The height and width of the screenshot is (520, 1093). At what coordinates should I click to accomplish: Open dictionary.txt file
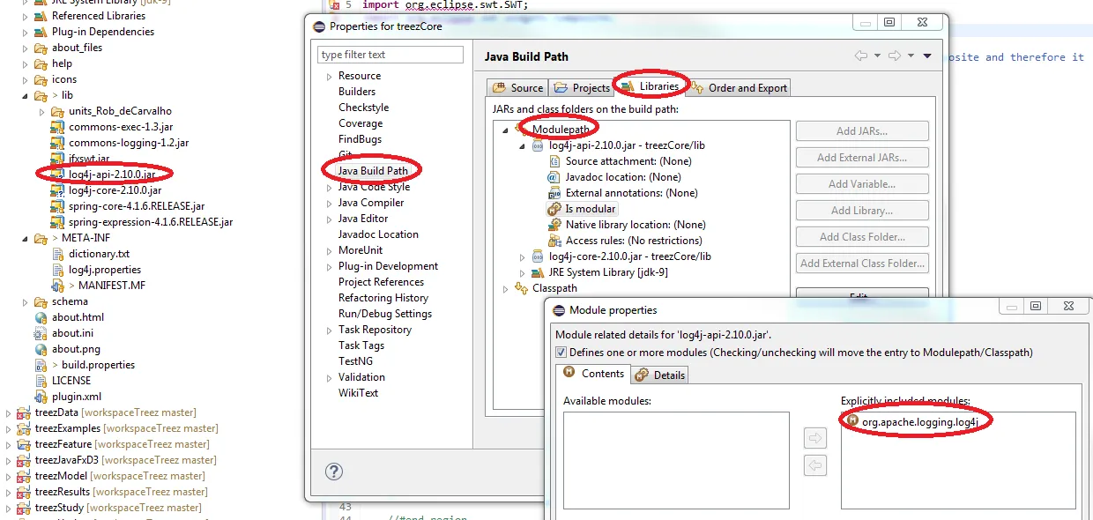(x=99, y=254)
